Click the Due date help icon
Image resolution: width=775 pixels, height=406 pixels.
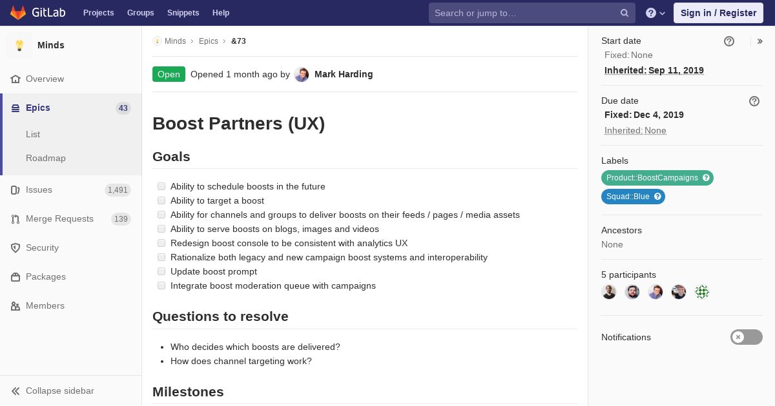coord(754,101)
